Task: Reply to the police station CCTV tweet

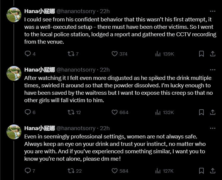Action: point(28,54)
